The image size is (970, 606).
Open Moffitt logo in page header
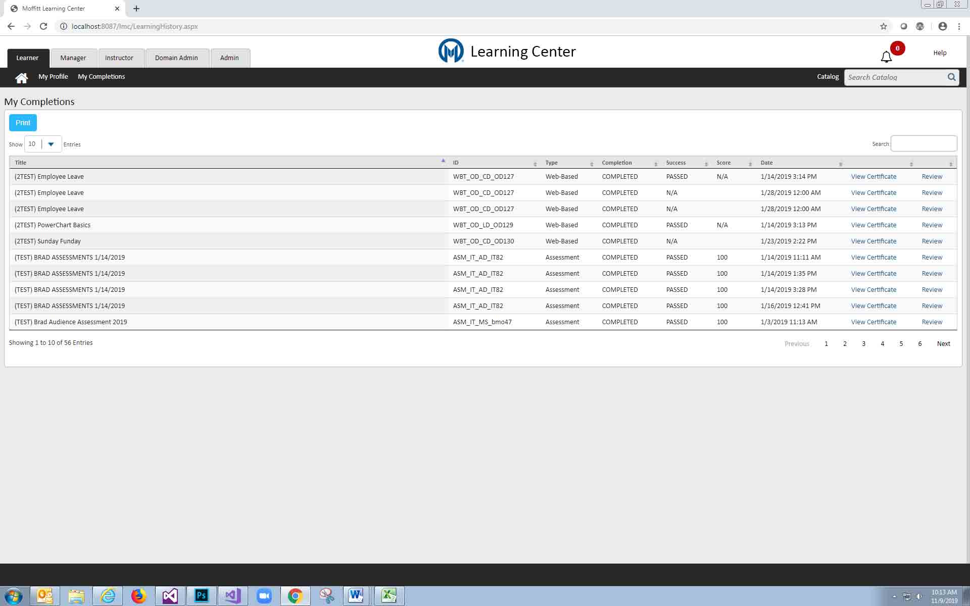(451, 51)
